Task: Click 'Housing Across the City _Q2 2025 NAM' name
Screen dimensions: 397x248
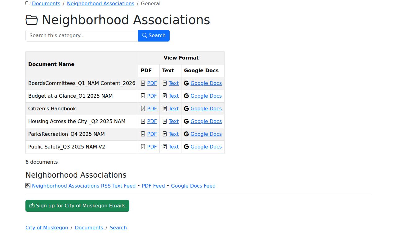Action: click(x=77, y=121)
